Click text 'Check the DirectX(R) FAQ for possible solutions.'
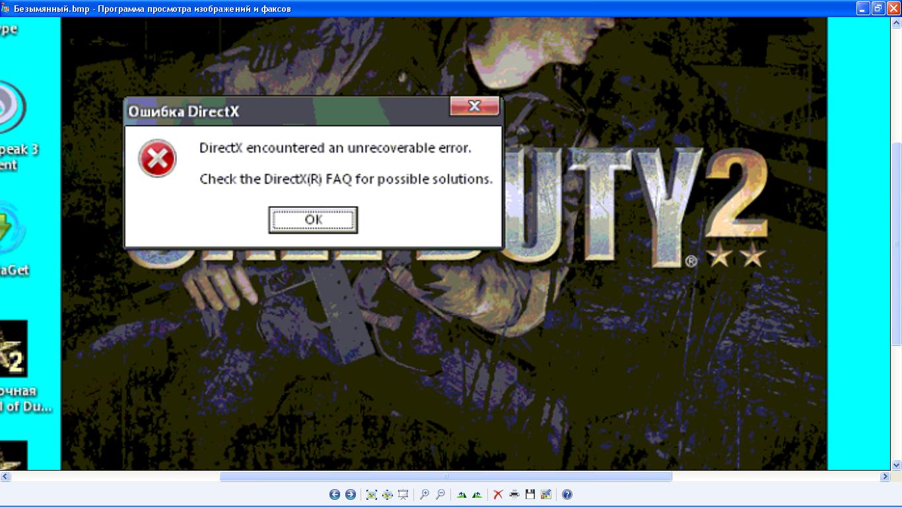 (x=346, y=179)
